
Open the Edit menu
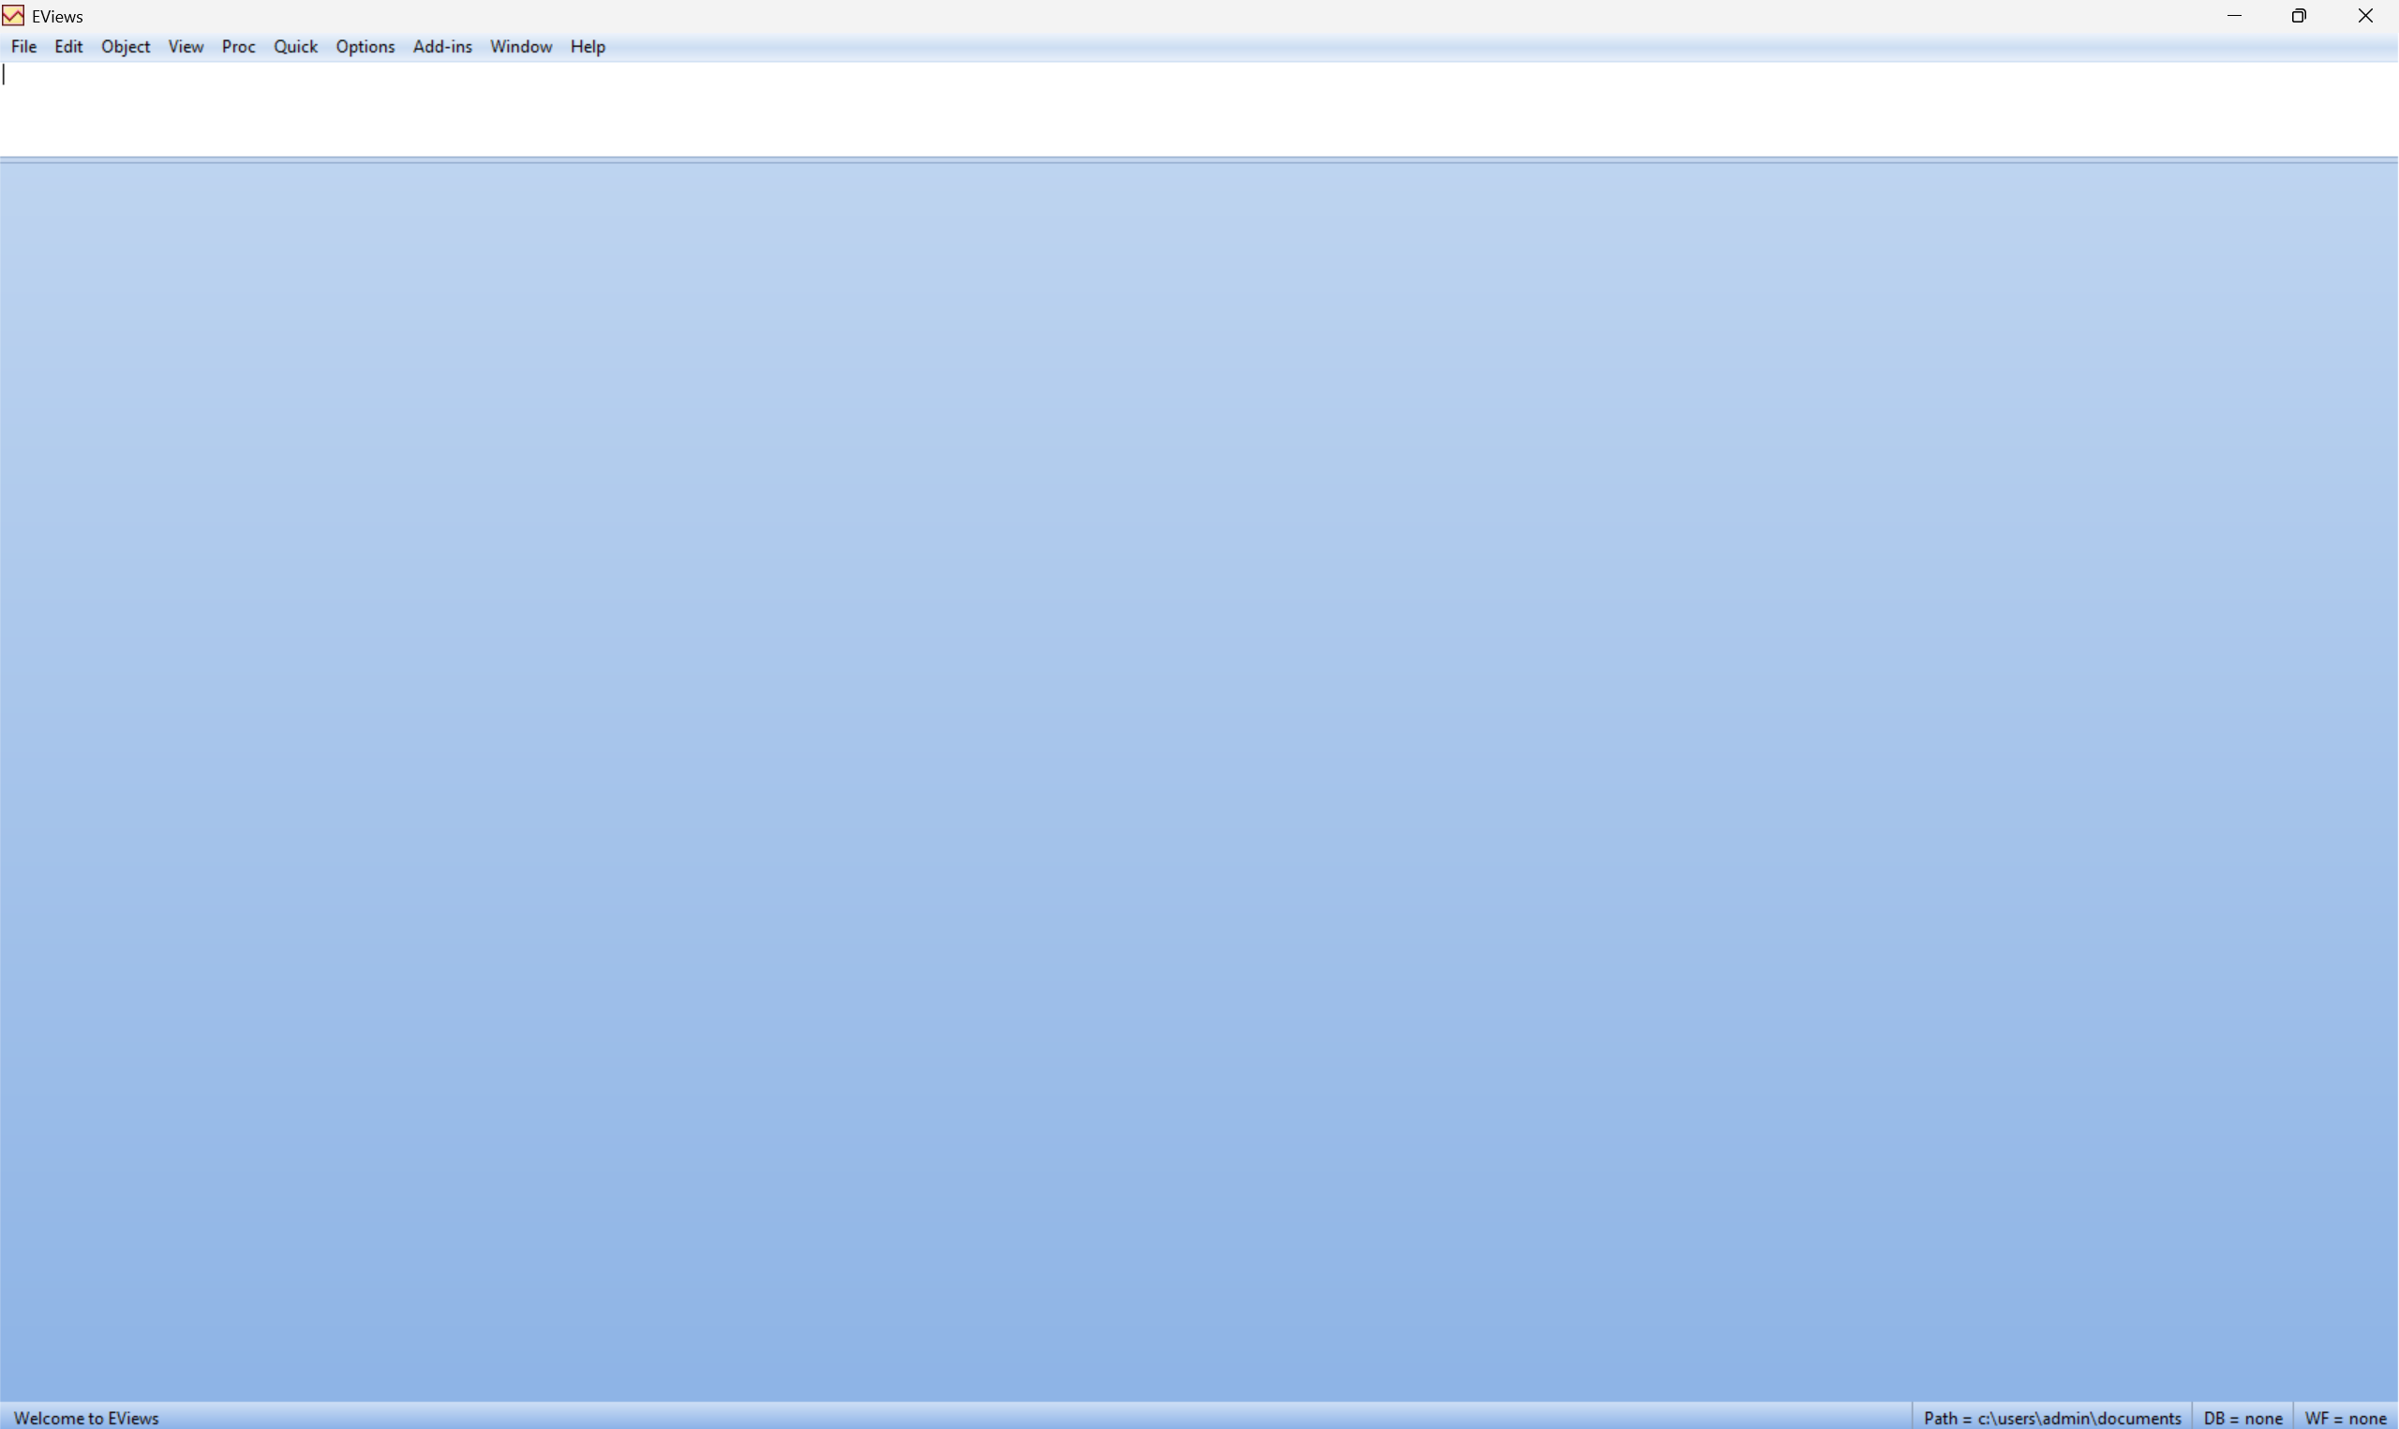click(68, 46)
